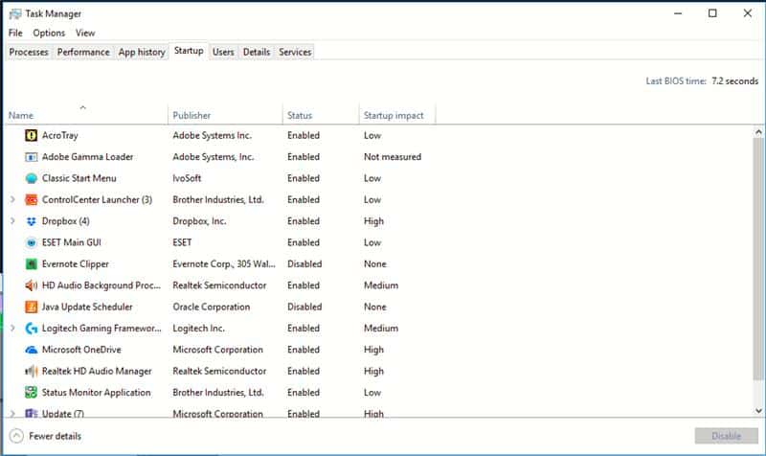The height and width of the screenshot is (456, 766).
Task: Click the Evernote Clipper green icon
Action: (x=31, y=264)
